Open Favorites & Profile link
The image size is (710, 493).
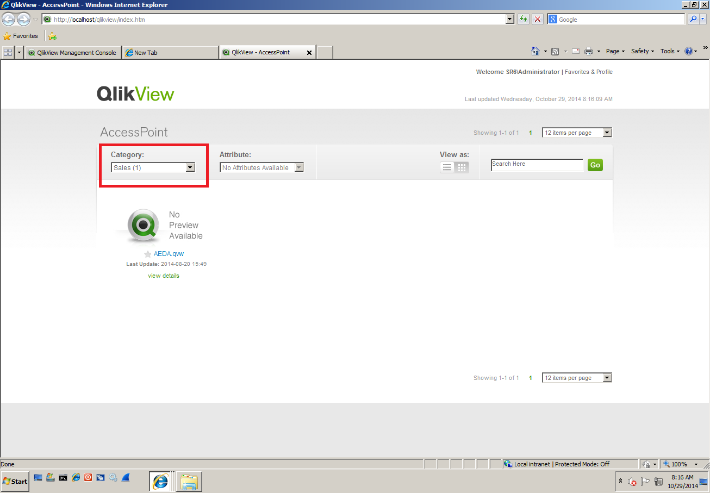(x=589, y=72)
